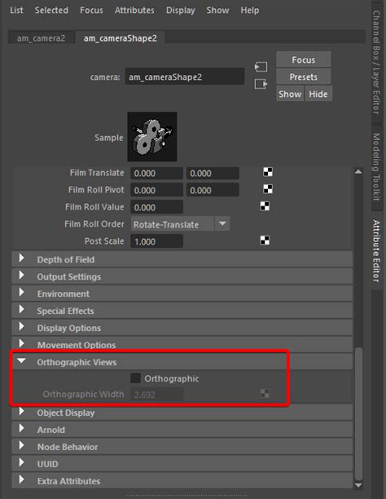
Task: Open the Modeling Toolkit side tab
Action: point(376,167)
